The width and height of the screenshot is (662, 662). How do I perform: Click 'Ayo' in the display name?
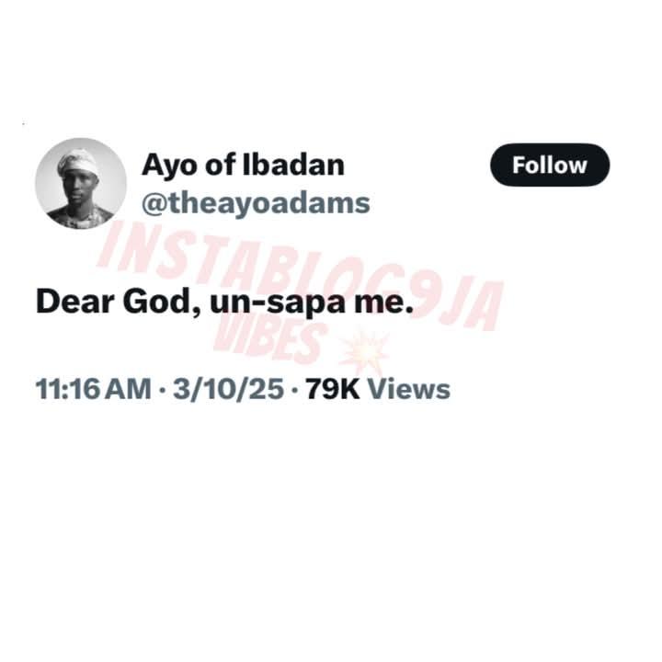click(170, 167)
